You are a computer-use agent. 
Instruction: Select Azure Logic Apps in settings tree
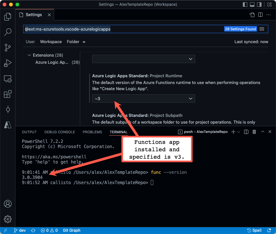[57, 62]
